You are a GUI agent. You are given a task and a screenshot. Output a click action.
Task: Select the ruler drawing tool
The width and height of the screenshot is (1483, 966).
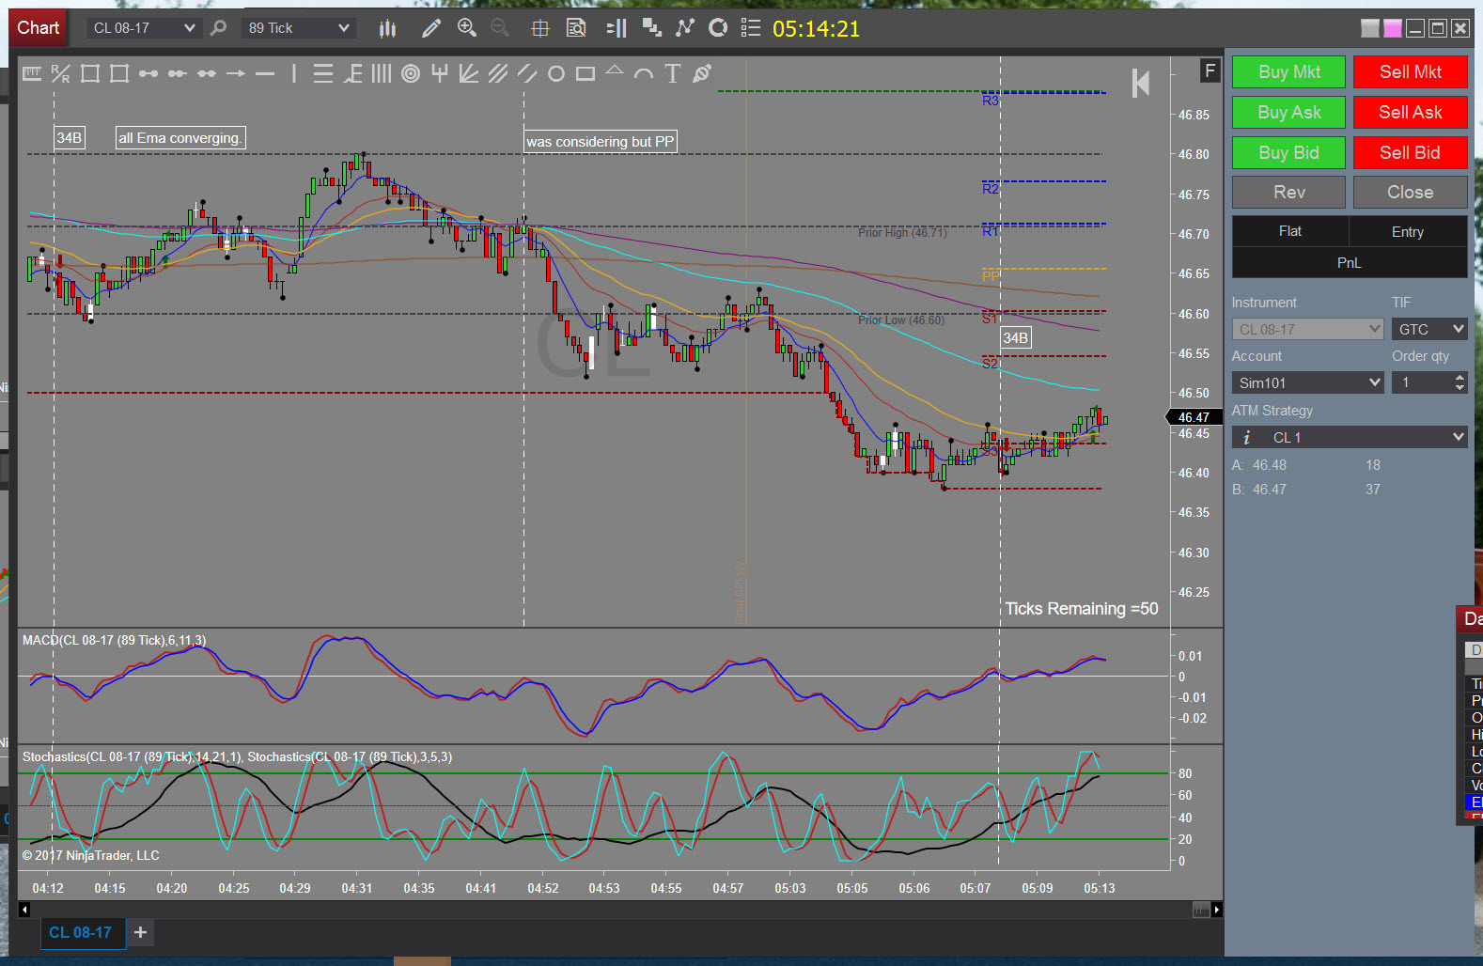point(32,73)
